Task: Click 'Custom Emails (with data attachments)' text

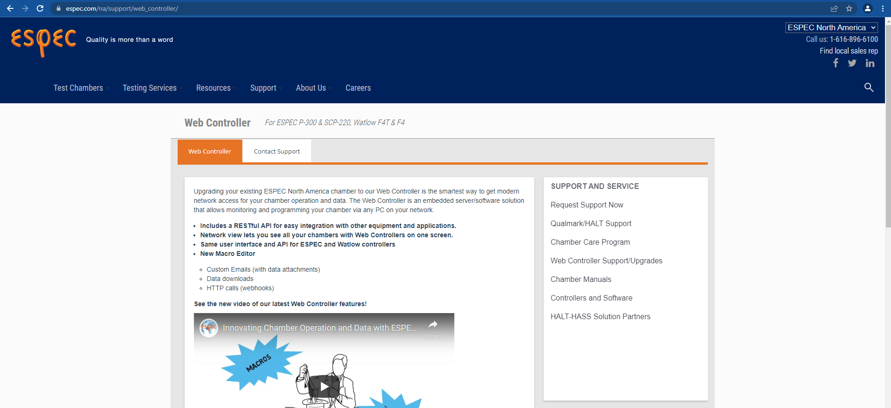Action: [263, 269]
